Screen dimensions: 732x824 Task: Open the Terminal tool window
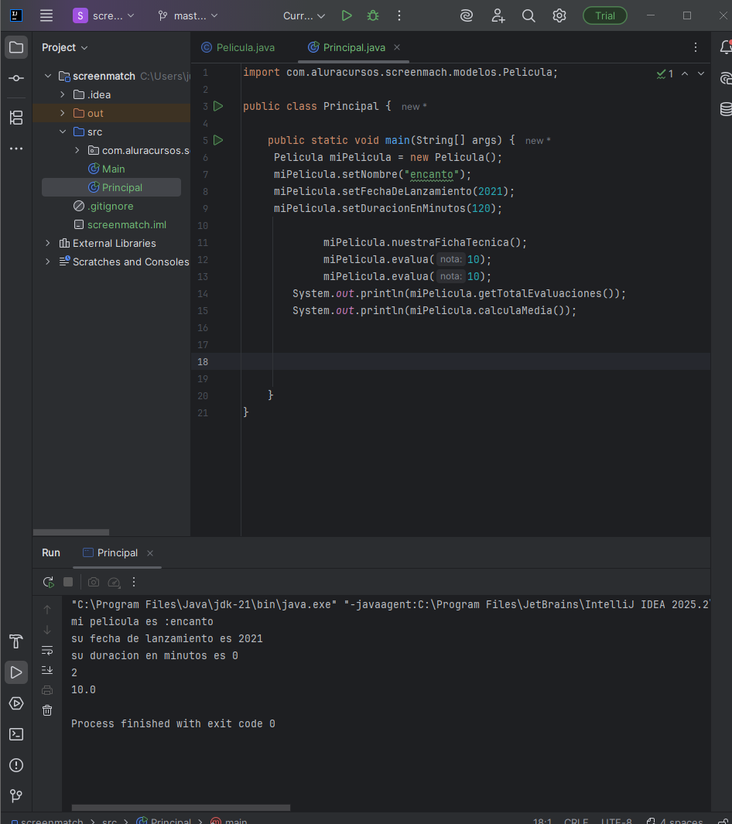point(16,734)
